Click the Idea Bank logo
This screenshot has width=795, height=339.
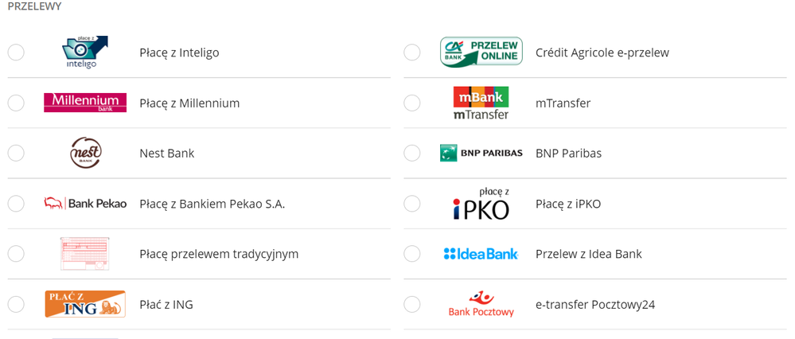click(481, 253)
